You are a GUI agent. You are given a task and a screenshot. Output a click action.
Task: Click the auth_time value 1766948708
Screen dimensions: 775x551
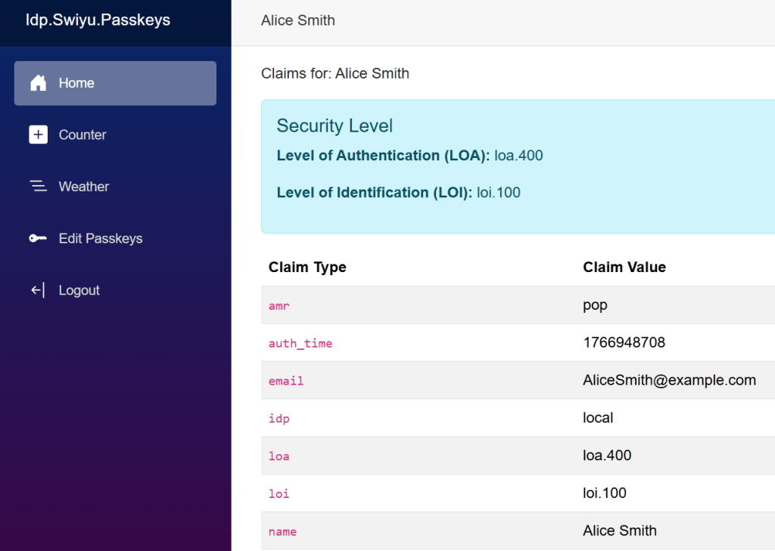point(624,342)
